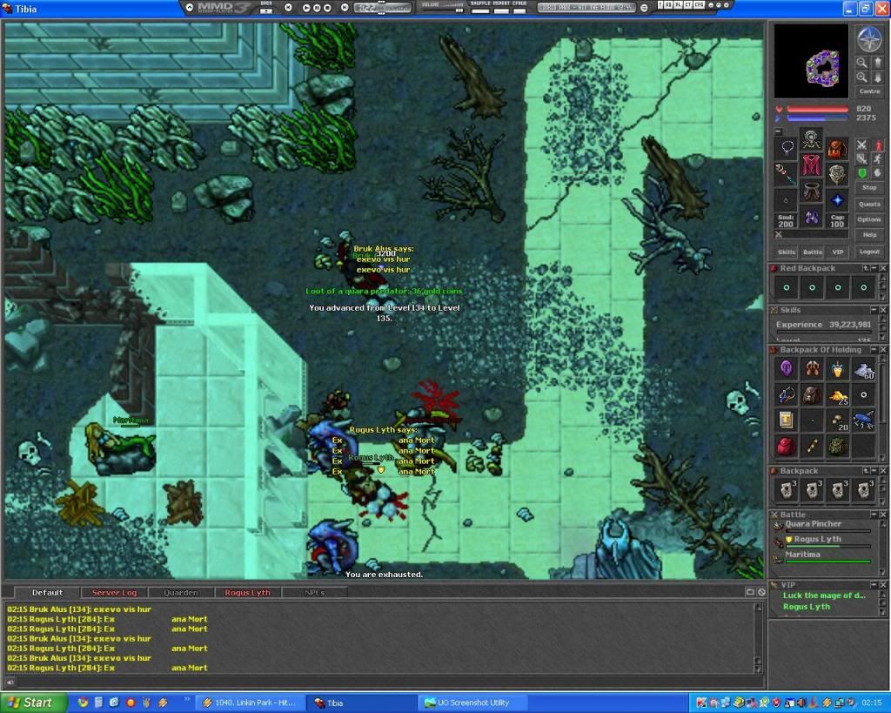Click the Logout button
Screen dimensions: 891x713
[x=869, y=252]
